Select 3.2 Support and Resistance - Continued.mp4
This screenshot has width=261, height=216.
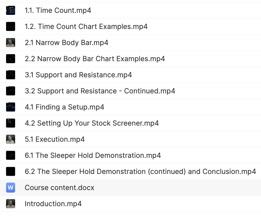click(100, 91)
